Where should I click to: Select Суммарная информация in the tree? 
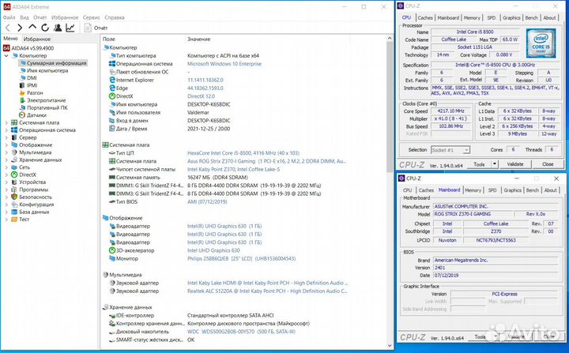(x=57, y=63)
